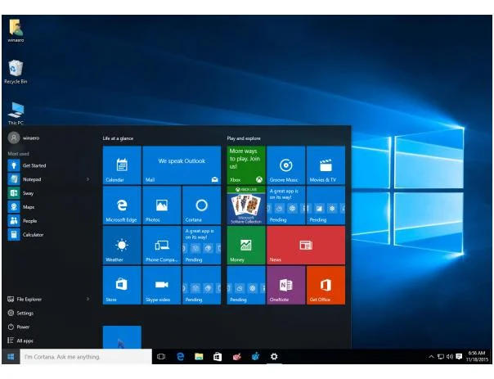494x379 pixels.
Task: Open Store from the taskbar
Action: 218,357
